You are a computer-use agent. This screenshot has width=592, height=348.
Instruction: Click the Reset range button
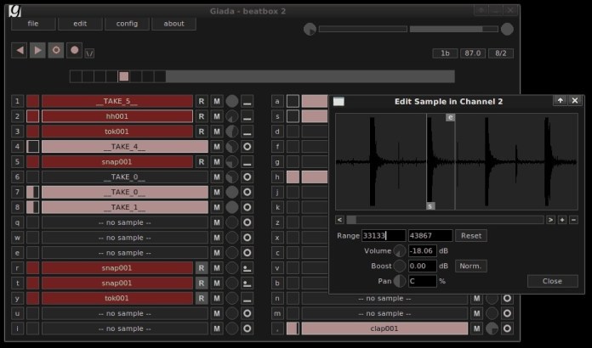point(471,236)
